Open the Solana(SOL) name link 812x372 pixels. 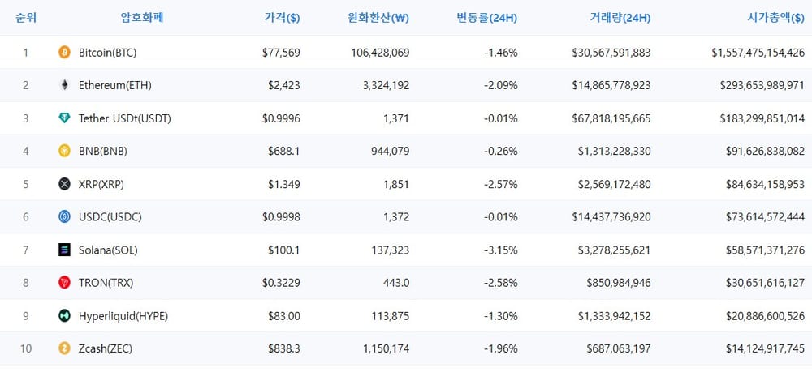tap(108, 250)
